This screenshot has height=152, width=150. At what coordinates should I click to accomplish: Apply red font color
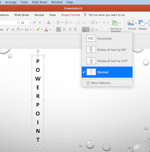[x=46, y=30]
